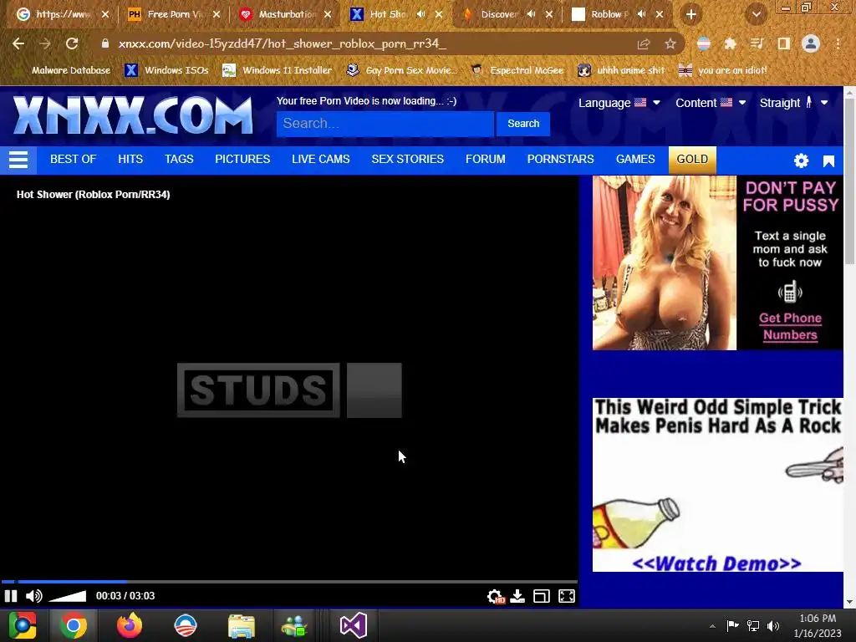Click the site bookmark flag icon

pyautogui.click(x=828, y=161)
